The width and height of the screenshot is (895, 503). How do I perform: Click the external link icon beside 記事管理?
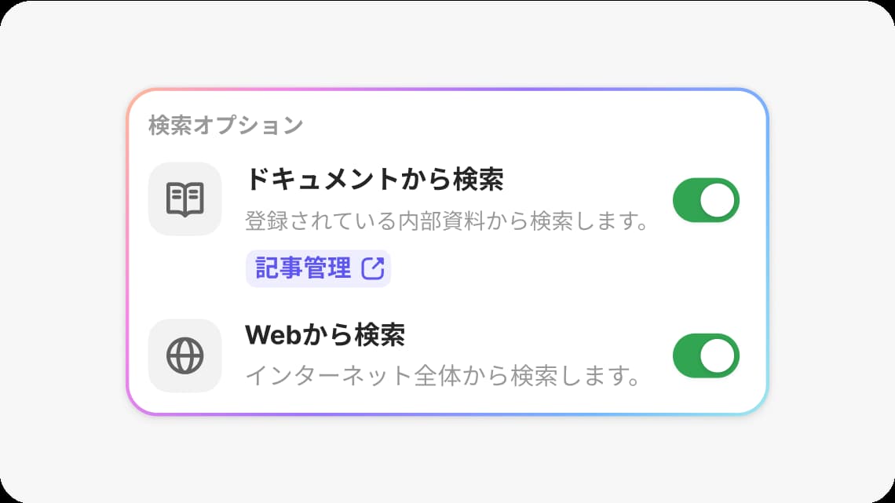[374, 268]
